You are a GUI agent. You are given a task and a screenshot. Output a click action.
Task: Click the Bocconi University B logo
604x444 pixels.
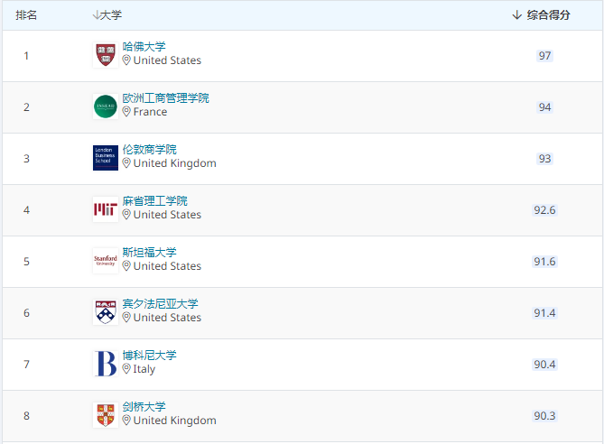click(106, 364)
